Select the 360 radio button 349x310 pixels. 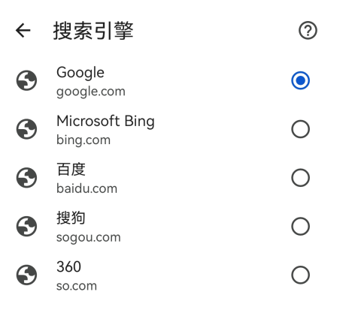300,275
